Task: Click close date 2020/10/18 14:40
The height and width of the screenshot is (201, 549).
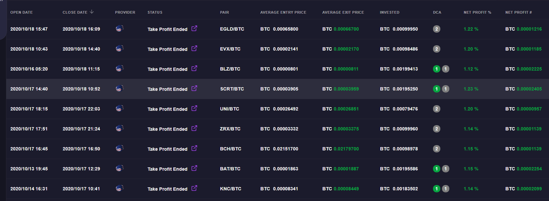Action: point(81,49)
